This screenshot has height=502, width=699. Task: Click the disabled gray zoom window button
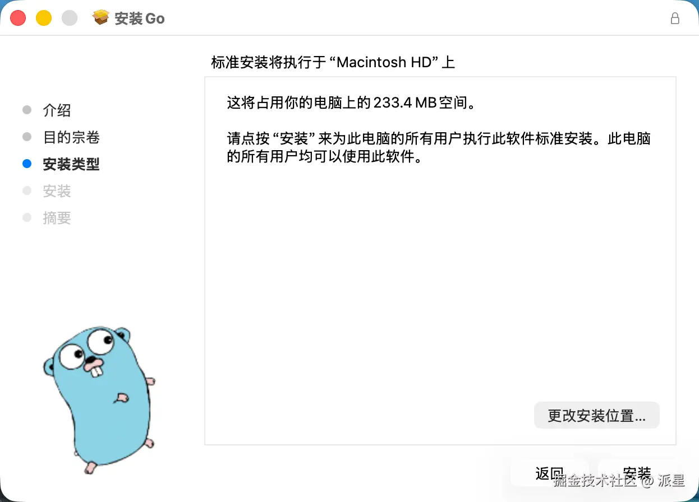(x=70, y=18)
